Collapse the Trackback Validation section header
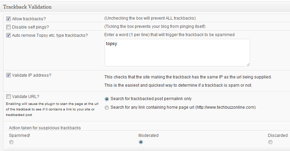290x151 pixels. [x=28, y=7]
